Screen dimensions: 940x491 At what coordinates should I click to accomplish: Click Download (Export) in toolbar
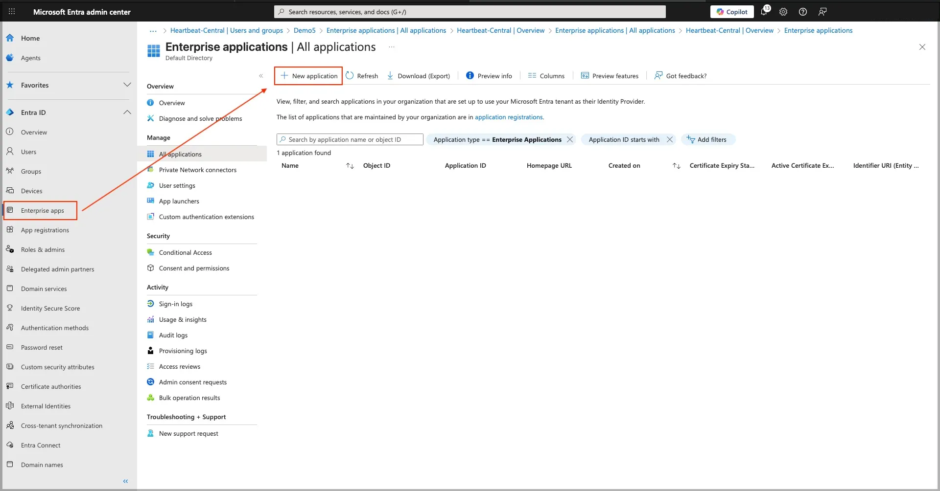point(419,76)
